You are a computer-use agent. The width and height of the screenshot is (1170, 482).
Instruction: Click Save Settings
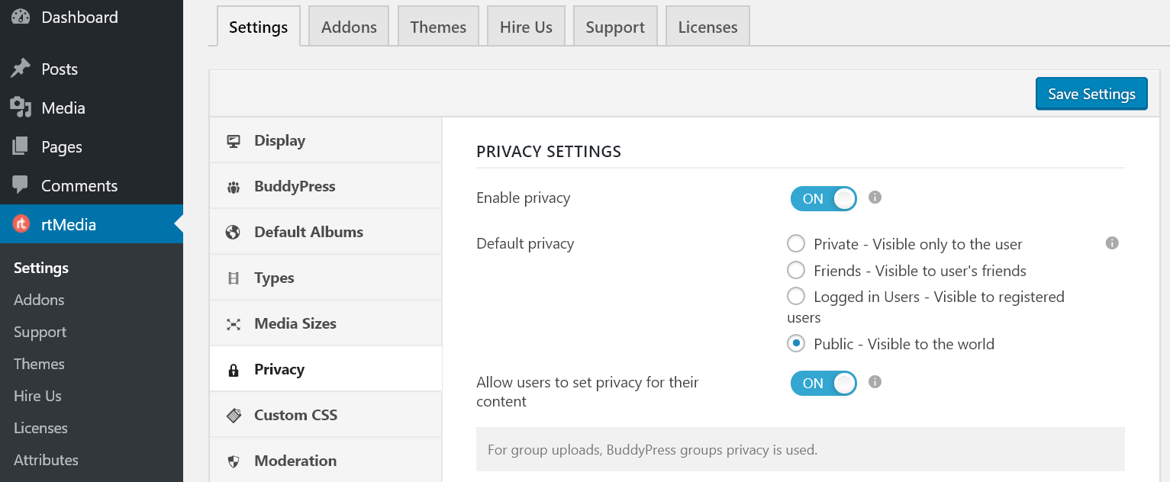tap(1091, 94)
